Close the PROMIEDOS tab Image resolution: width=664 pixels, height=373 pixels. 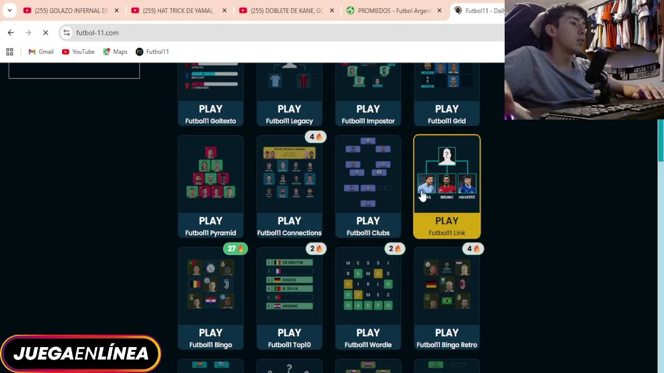click(439, 10)
